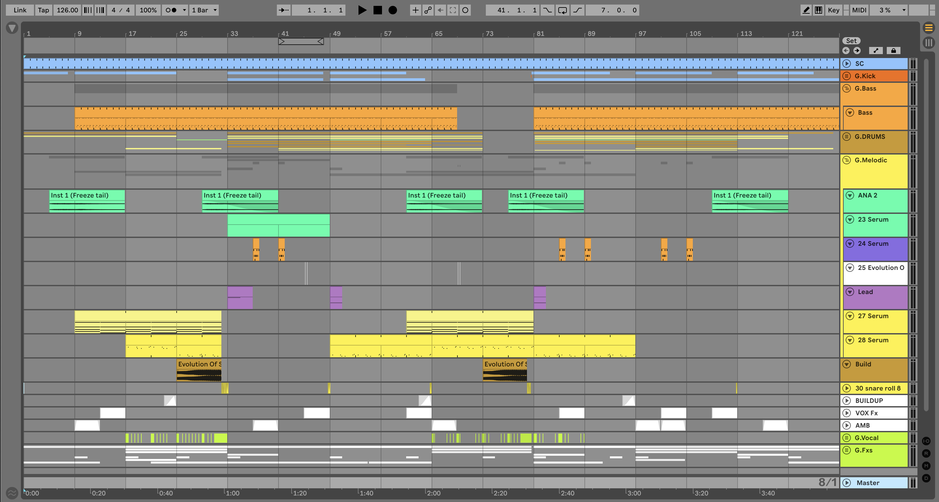Toggle Metronome on or off
Image resolution: width=939 pixels, height=502 pixels.
[x=171, y=10]
